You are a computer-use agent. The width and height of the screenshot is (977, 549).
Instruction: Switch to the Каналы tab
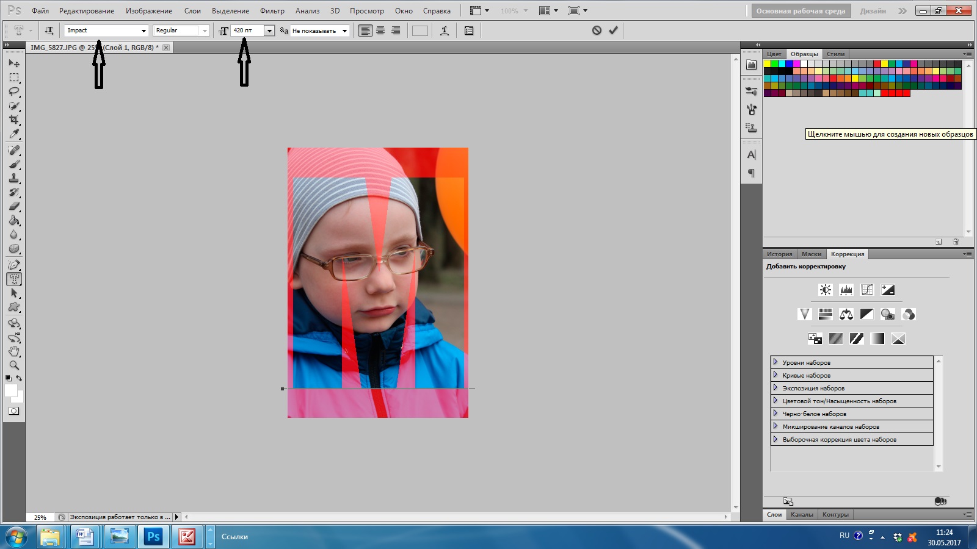(x=802, y=514)
